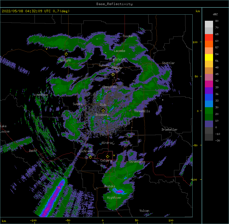Viewport: 229px width, 224px height.
Task: Click the bright green swatch near 30 dBZ
Action: pos(209,111)
